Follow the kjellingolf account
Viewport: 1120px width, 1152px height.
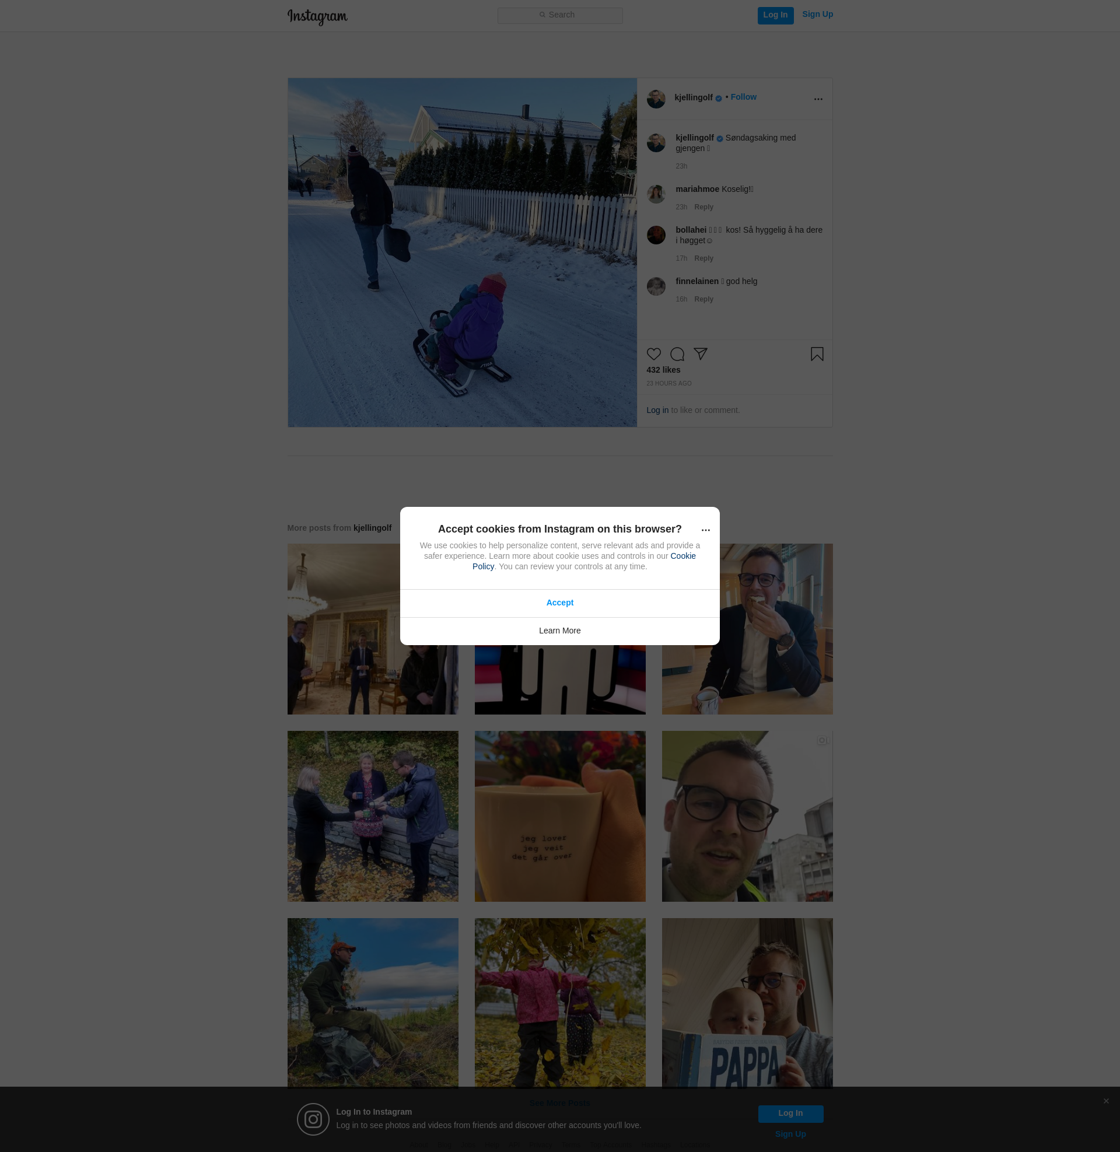click(x=744, y=97)
